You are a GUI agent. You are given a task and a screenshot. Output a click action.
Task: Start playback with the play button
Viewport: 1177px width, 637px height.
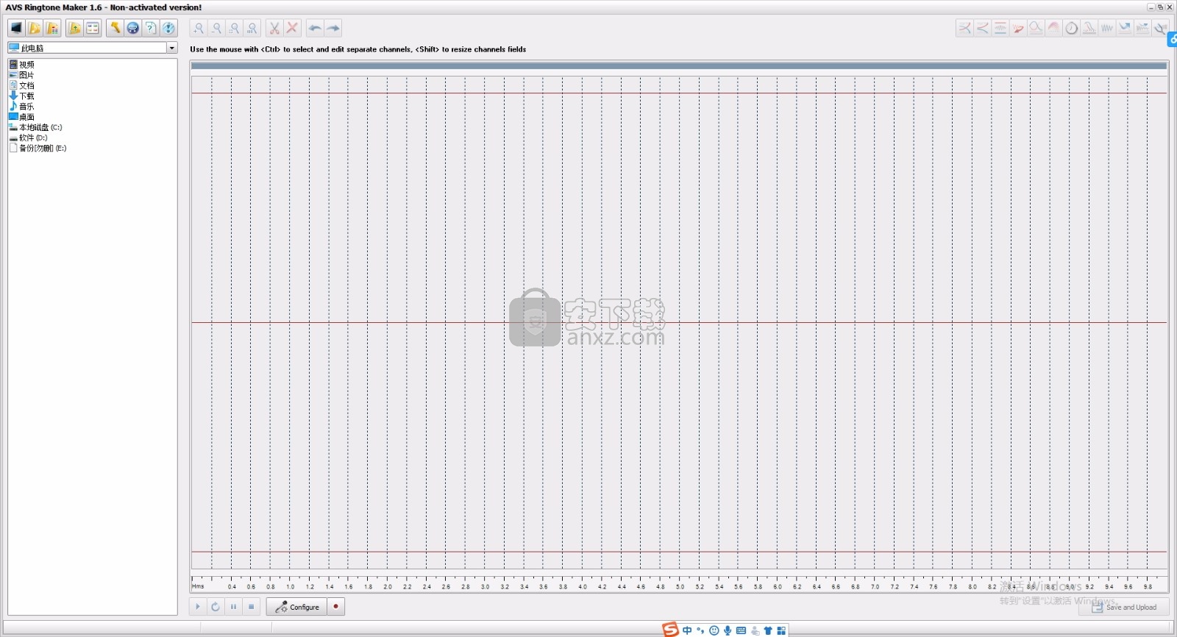[x=198, y=607]
